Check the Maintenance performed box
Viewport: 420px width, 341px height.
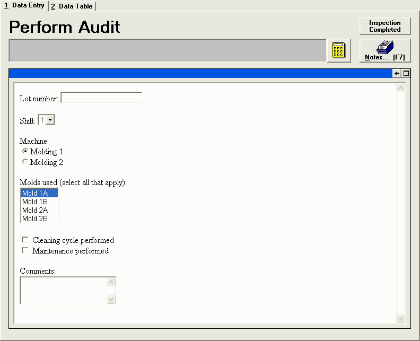point(25,251)
